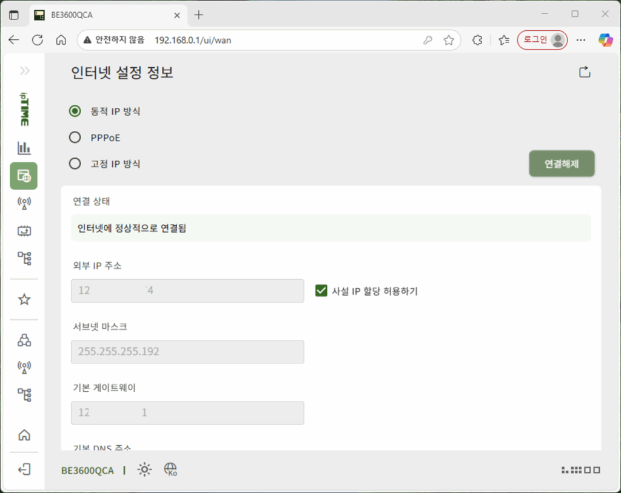Choose the 고정 IP 방식 radio button

point(75,164)
